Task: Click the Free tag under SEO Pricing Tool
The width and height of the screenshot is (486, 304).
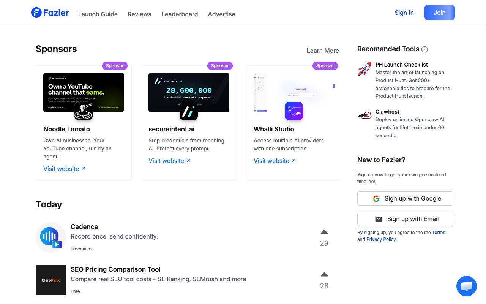Action: 75,291
